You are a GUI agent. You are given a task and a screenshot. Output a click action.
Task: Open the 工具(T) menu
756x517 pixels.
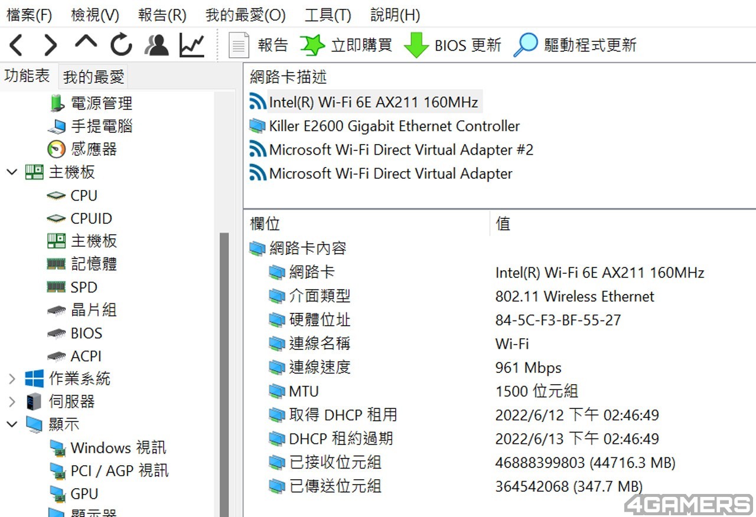click(x=327, y=15)
